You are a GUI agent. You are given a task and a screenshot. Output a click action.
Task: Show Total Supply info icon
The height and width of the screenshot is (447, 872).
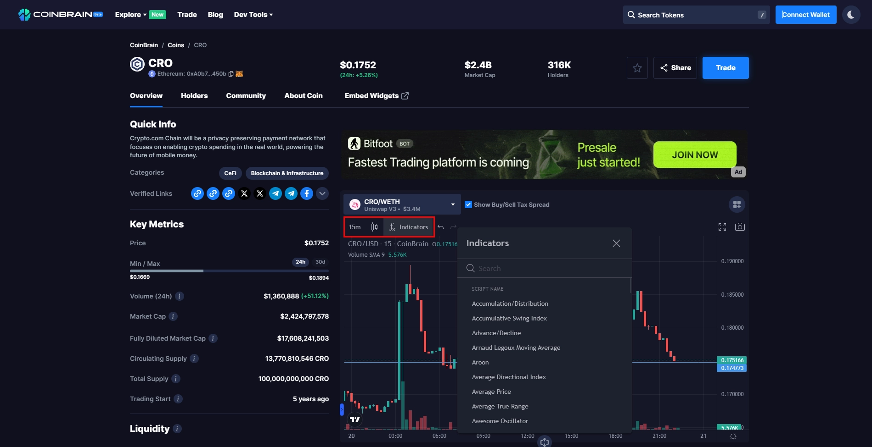pos(176,379)
